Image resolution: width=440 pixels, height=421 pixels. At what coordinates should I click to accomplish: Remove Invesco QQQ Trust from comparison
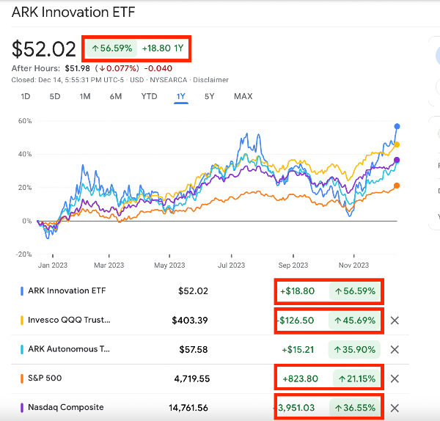pyautogui.click(x=395, y=321)
